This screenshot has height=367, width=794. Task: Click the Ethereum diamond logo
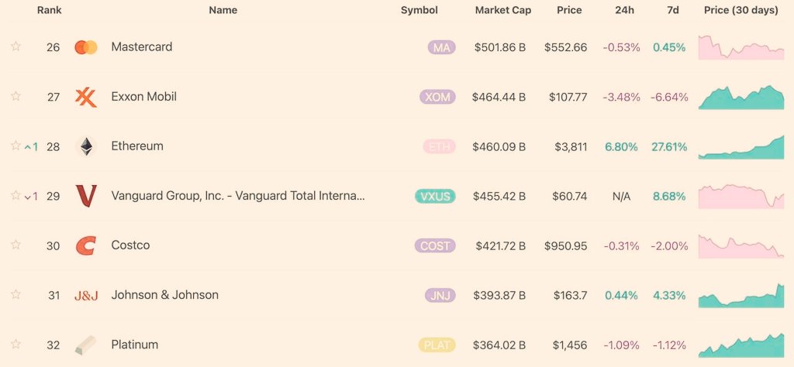click(87, 146)
